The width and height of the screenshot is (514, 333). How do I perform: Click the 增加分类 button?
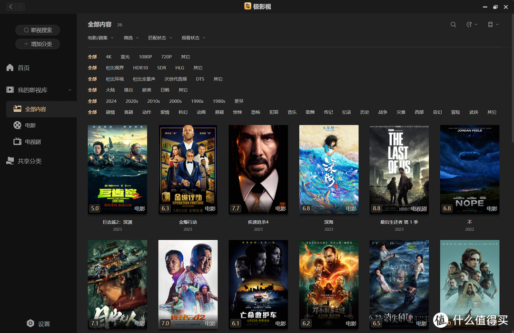[38, 44]
